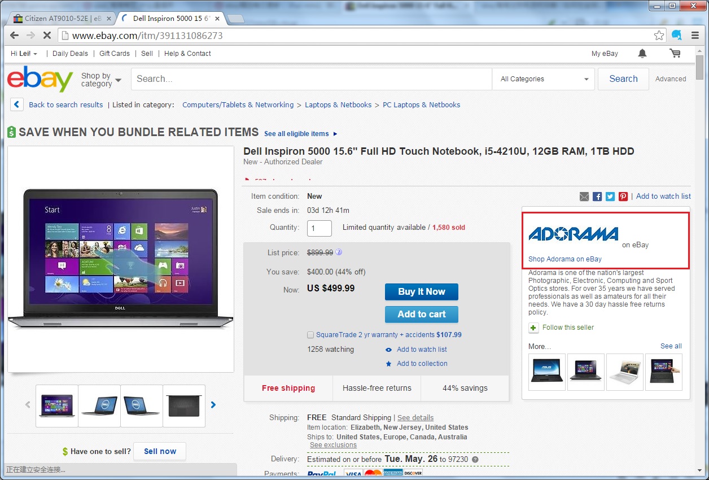This screenshot has height=480, width=709.
Task: Check the SquareTrade 2 yr warranty box
Action: (310, 335)
